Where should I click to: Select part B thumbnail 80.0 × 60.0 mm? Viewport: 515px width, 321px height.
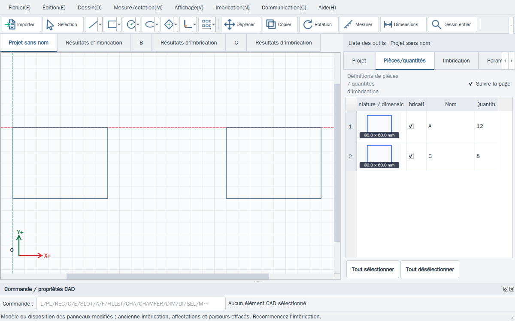click(379, 156)
